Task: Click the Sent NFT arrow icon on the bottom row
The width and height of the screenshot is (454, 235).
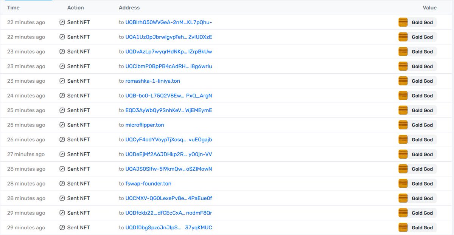Action: tap(62, 227)
